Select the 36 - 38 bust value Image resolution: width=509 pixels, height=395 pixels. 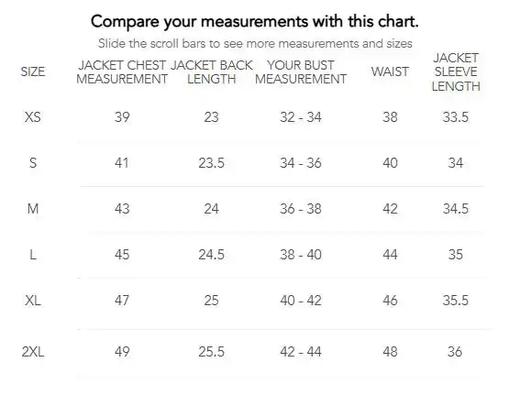[x=301, y=209]
